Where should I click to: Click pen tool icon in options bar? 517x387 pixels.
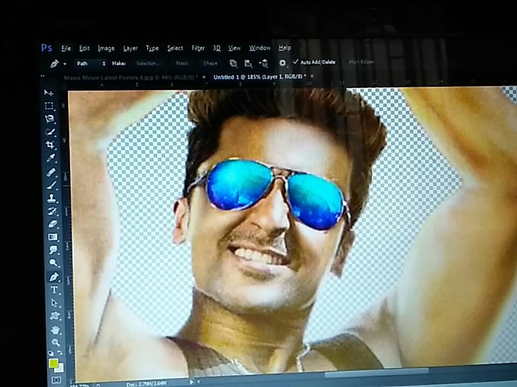[x=54, y=63]
